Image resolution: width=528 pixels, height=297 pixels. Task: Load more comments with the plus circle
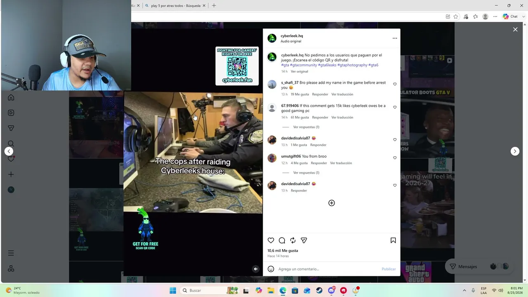[x=332, y=203]
